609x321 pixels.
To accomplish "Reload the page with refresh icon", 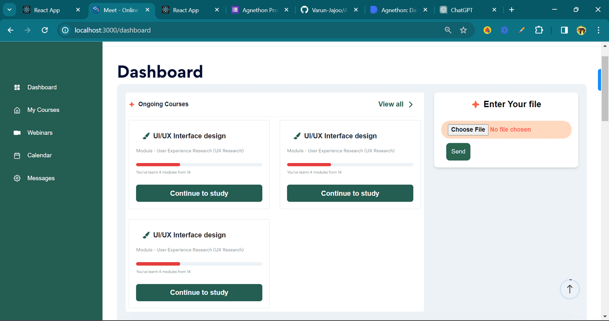I will pyautogui.click(x=44, y=30).
